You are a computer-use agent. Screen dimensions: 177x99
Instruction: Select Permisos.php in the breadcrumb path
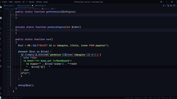coord(21,9)
